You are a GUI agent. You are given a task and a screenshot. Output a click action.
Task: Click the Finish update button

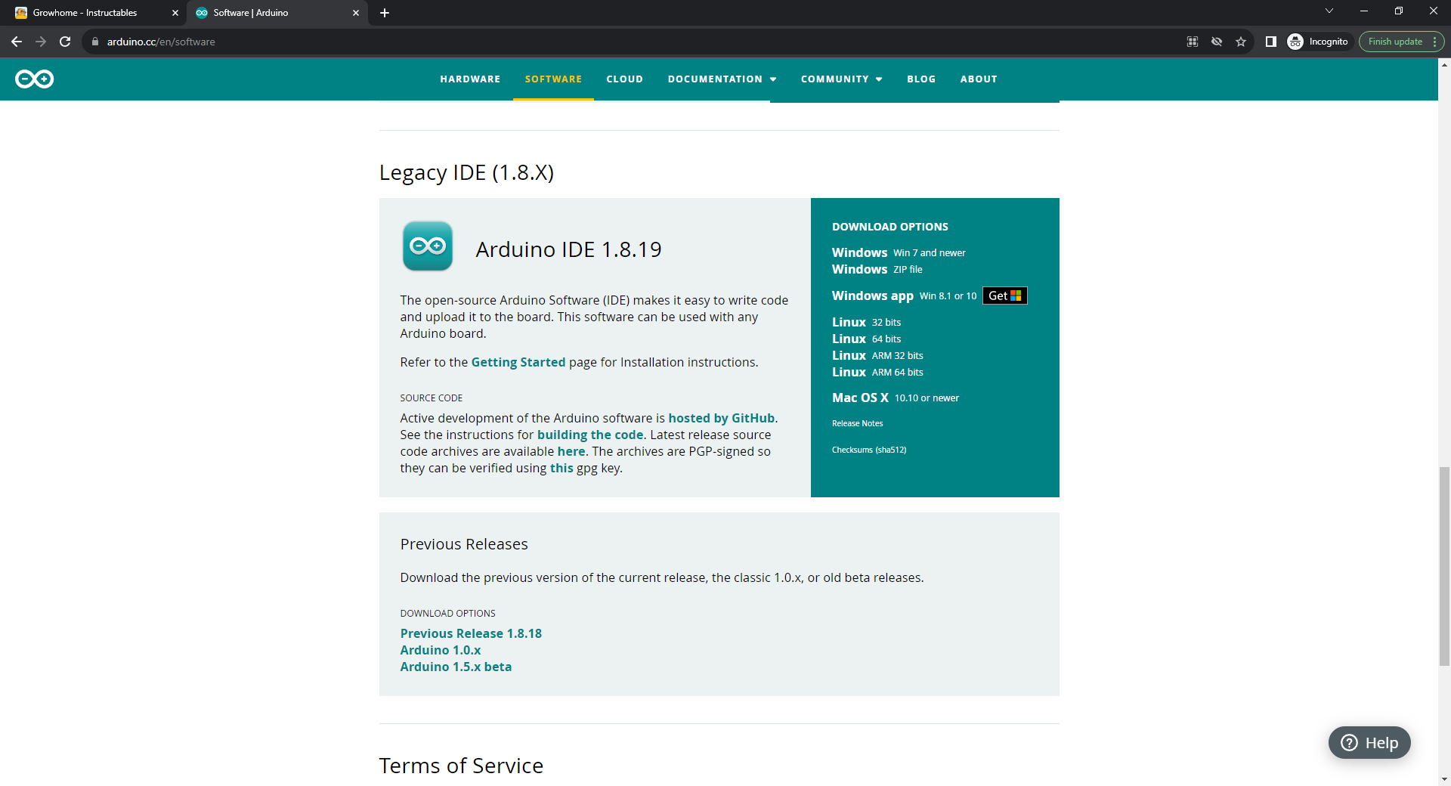(1394, 42)
